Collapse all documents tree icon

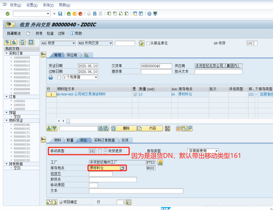click(x=14, y=42)
